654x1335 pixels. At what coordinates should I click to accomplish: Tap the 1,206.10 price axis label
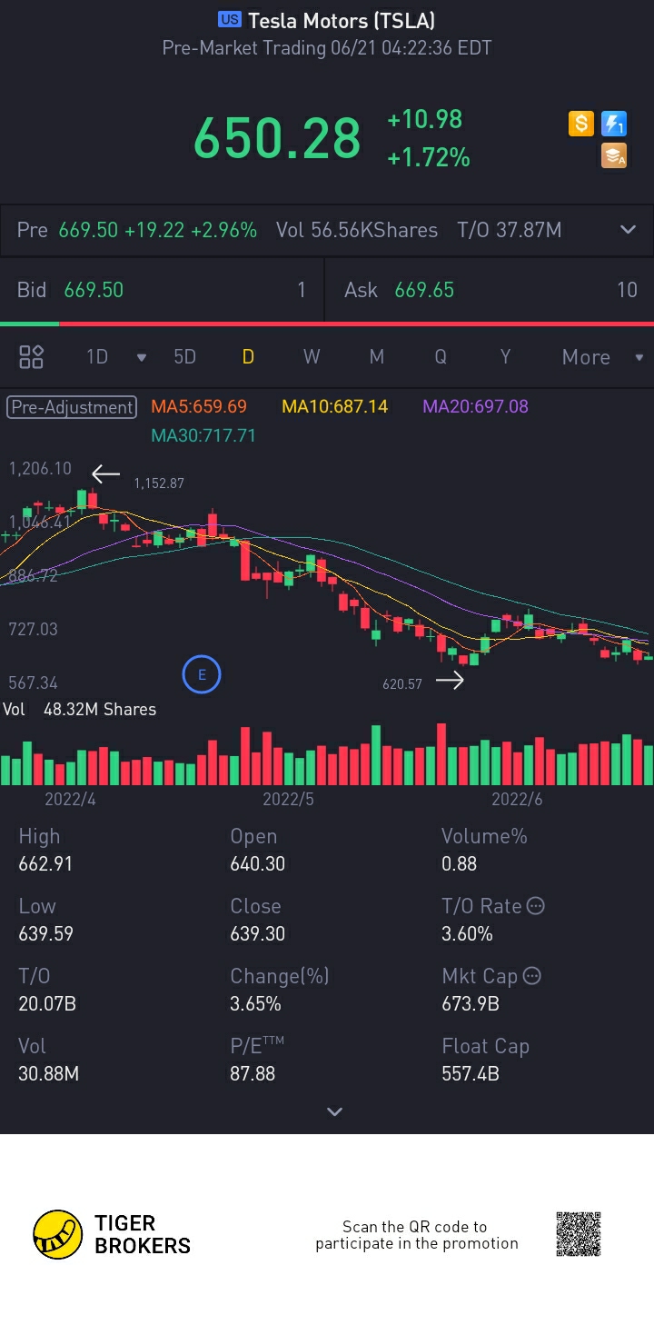click(x=40, y=468)
